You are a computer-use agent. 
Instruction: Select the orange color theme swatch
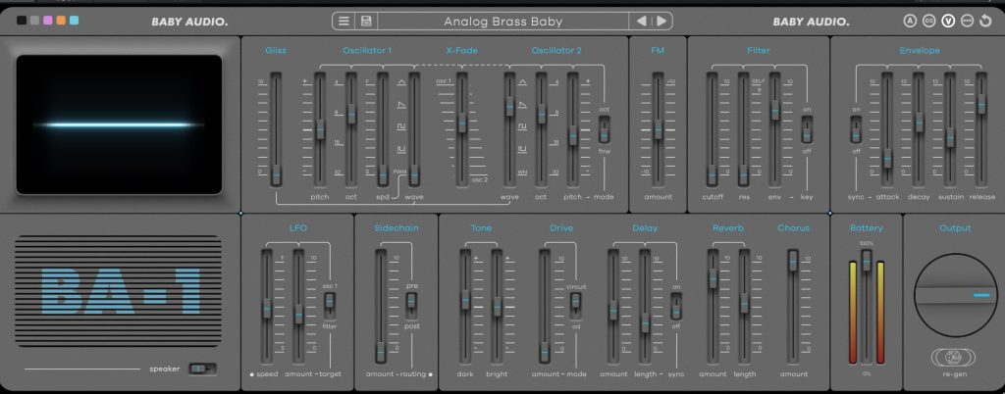coord(61,21)
